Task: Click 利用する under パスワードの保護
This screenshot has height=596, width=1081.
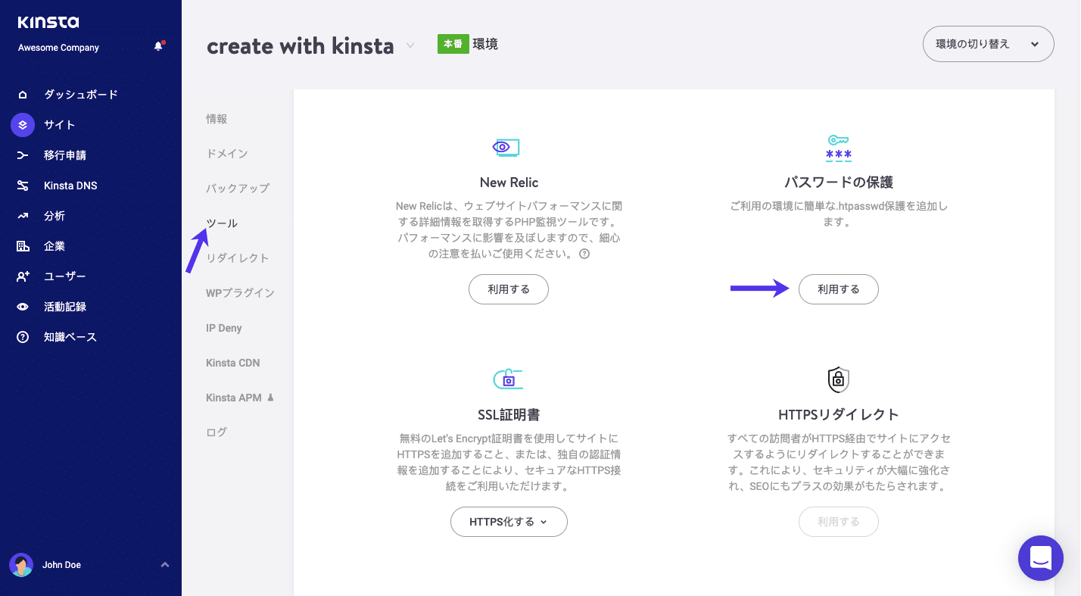Action: (838, 289)
